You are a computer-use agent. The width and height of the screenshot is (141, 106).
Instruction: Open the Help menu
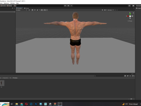17,3
